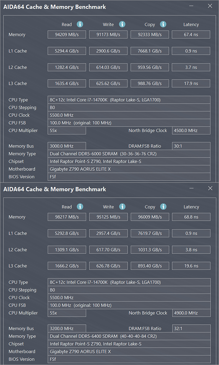Click the 32:1 DRAM:FSB Ratio field
Screen dimensions: 219x365
(191, 328)
